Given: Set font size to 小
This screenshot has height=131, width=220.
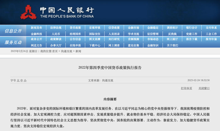Looking at the screenshot, I should [25, 80].
